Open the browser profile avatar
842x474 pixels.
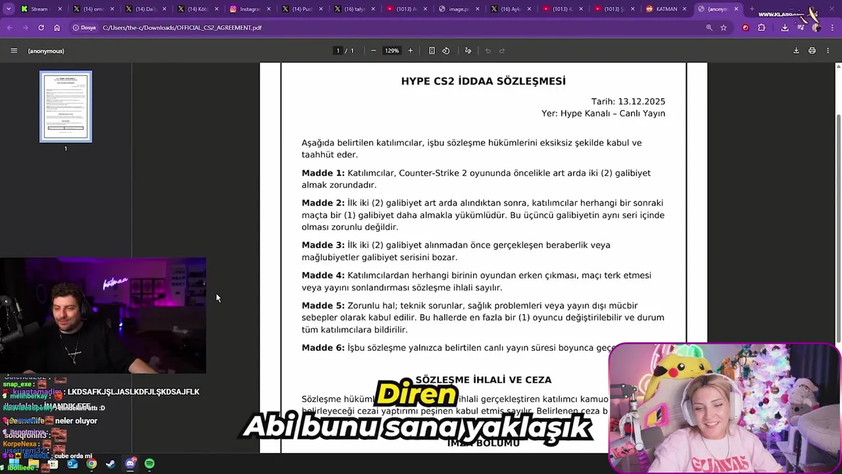(x=816, y=28)
